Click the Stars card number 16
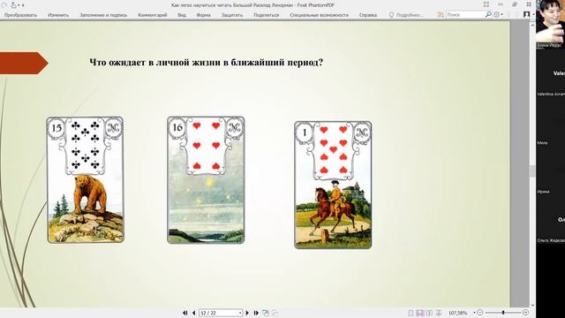 pyautogui.click(x=206, y=179)
